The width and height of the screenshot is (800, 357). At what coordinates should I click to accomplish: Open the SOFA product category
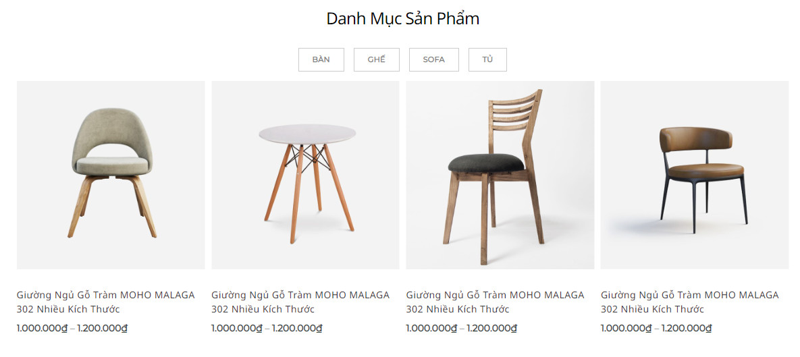tap(433, 59)
